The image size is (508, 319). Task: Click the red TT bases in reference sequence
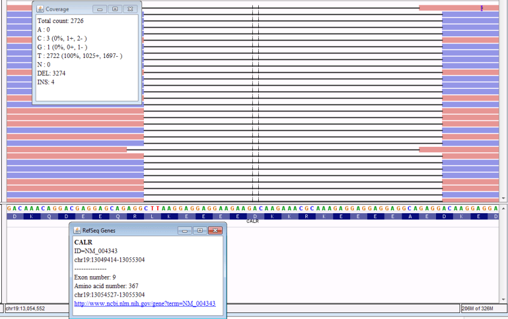tap(156, 208)
